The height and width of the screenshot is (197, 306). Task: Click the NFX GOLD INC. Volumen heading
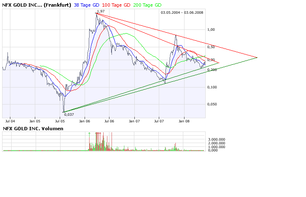pos(33,129)
